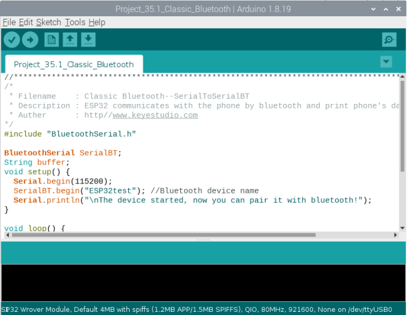The image size is (407, 315).
Task: Save the sketch with the down-arrow icon
Action: [88, 39]
